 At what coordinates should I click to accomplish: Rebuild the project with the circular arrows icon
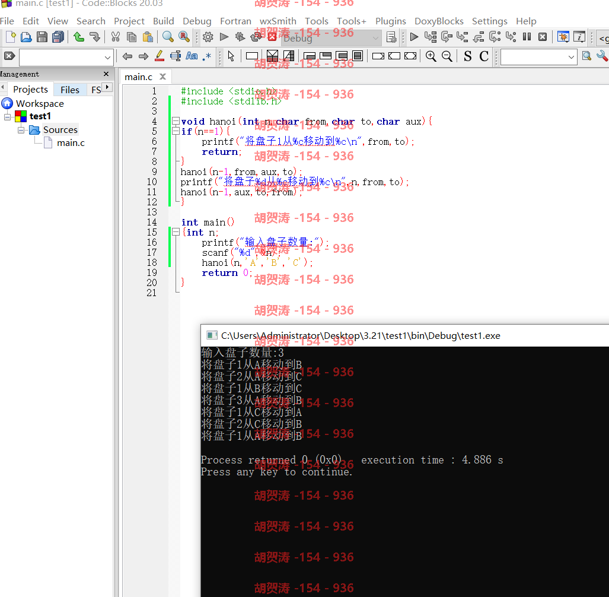tap(256, 37)
